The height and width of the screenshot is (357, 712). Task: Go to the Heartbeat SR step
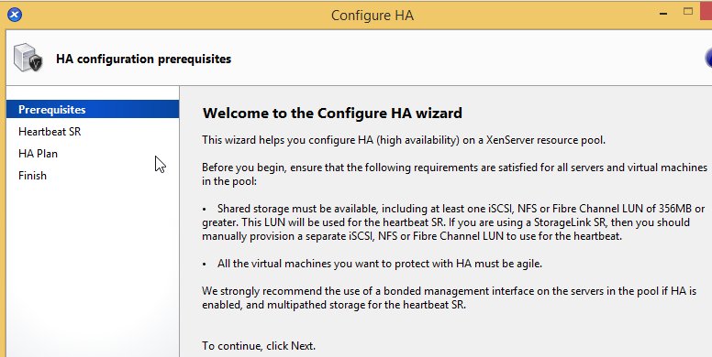[x=50, y=132]
